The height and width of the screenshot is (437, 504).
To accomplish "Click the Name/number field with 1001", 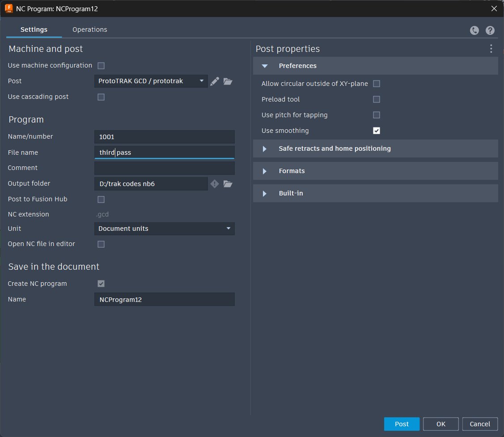I will click(x=164, y=137).
